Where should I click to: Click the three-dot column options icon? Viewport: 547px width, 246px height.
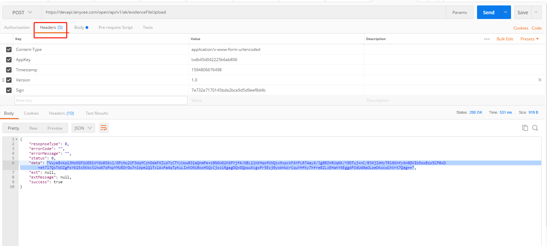(x=487, y=39)
